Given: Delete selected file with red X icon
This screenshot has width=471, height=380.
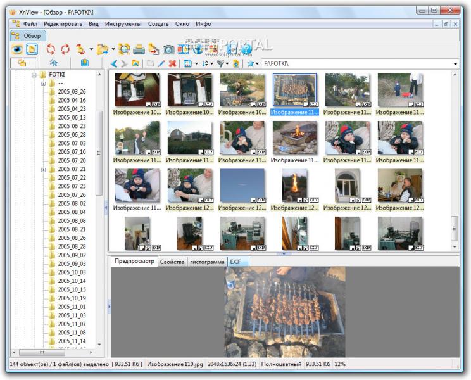Looking at the screenshot, I should pos(172,63).
